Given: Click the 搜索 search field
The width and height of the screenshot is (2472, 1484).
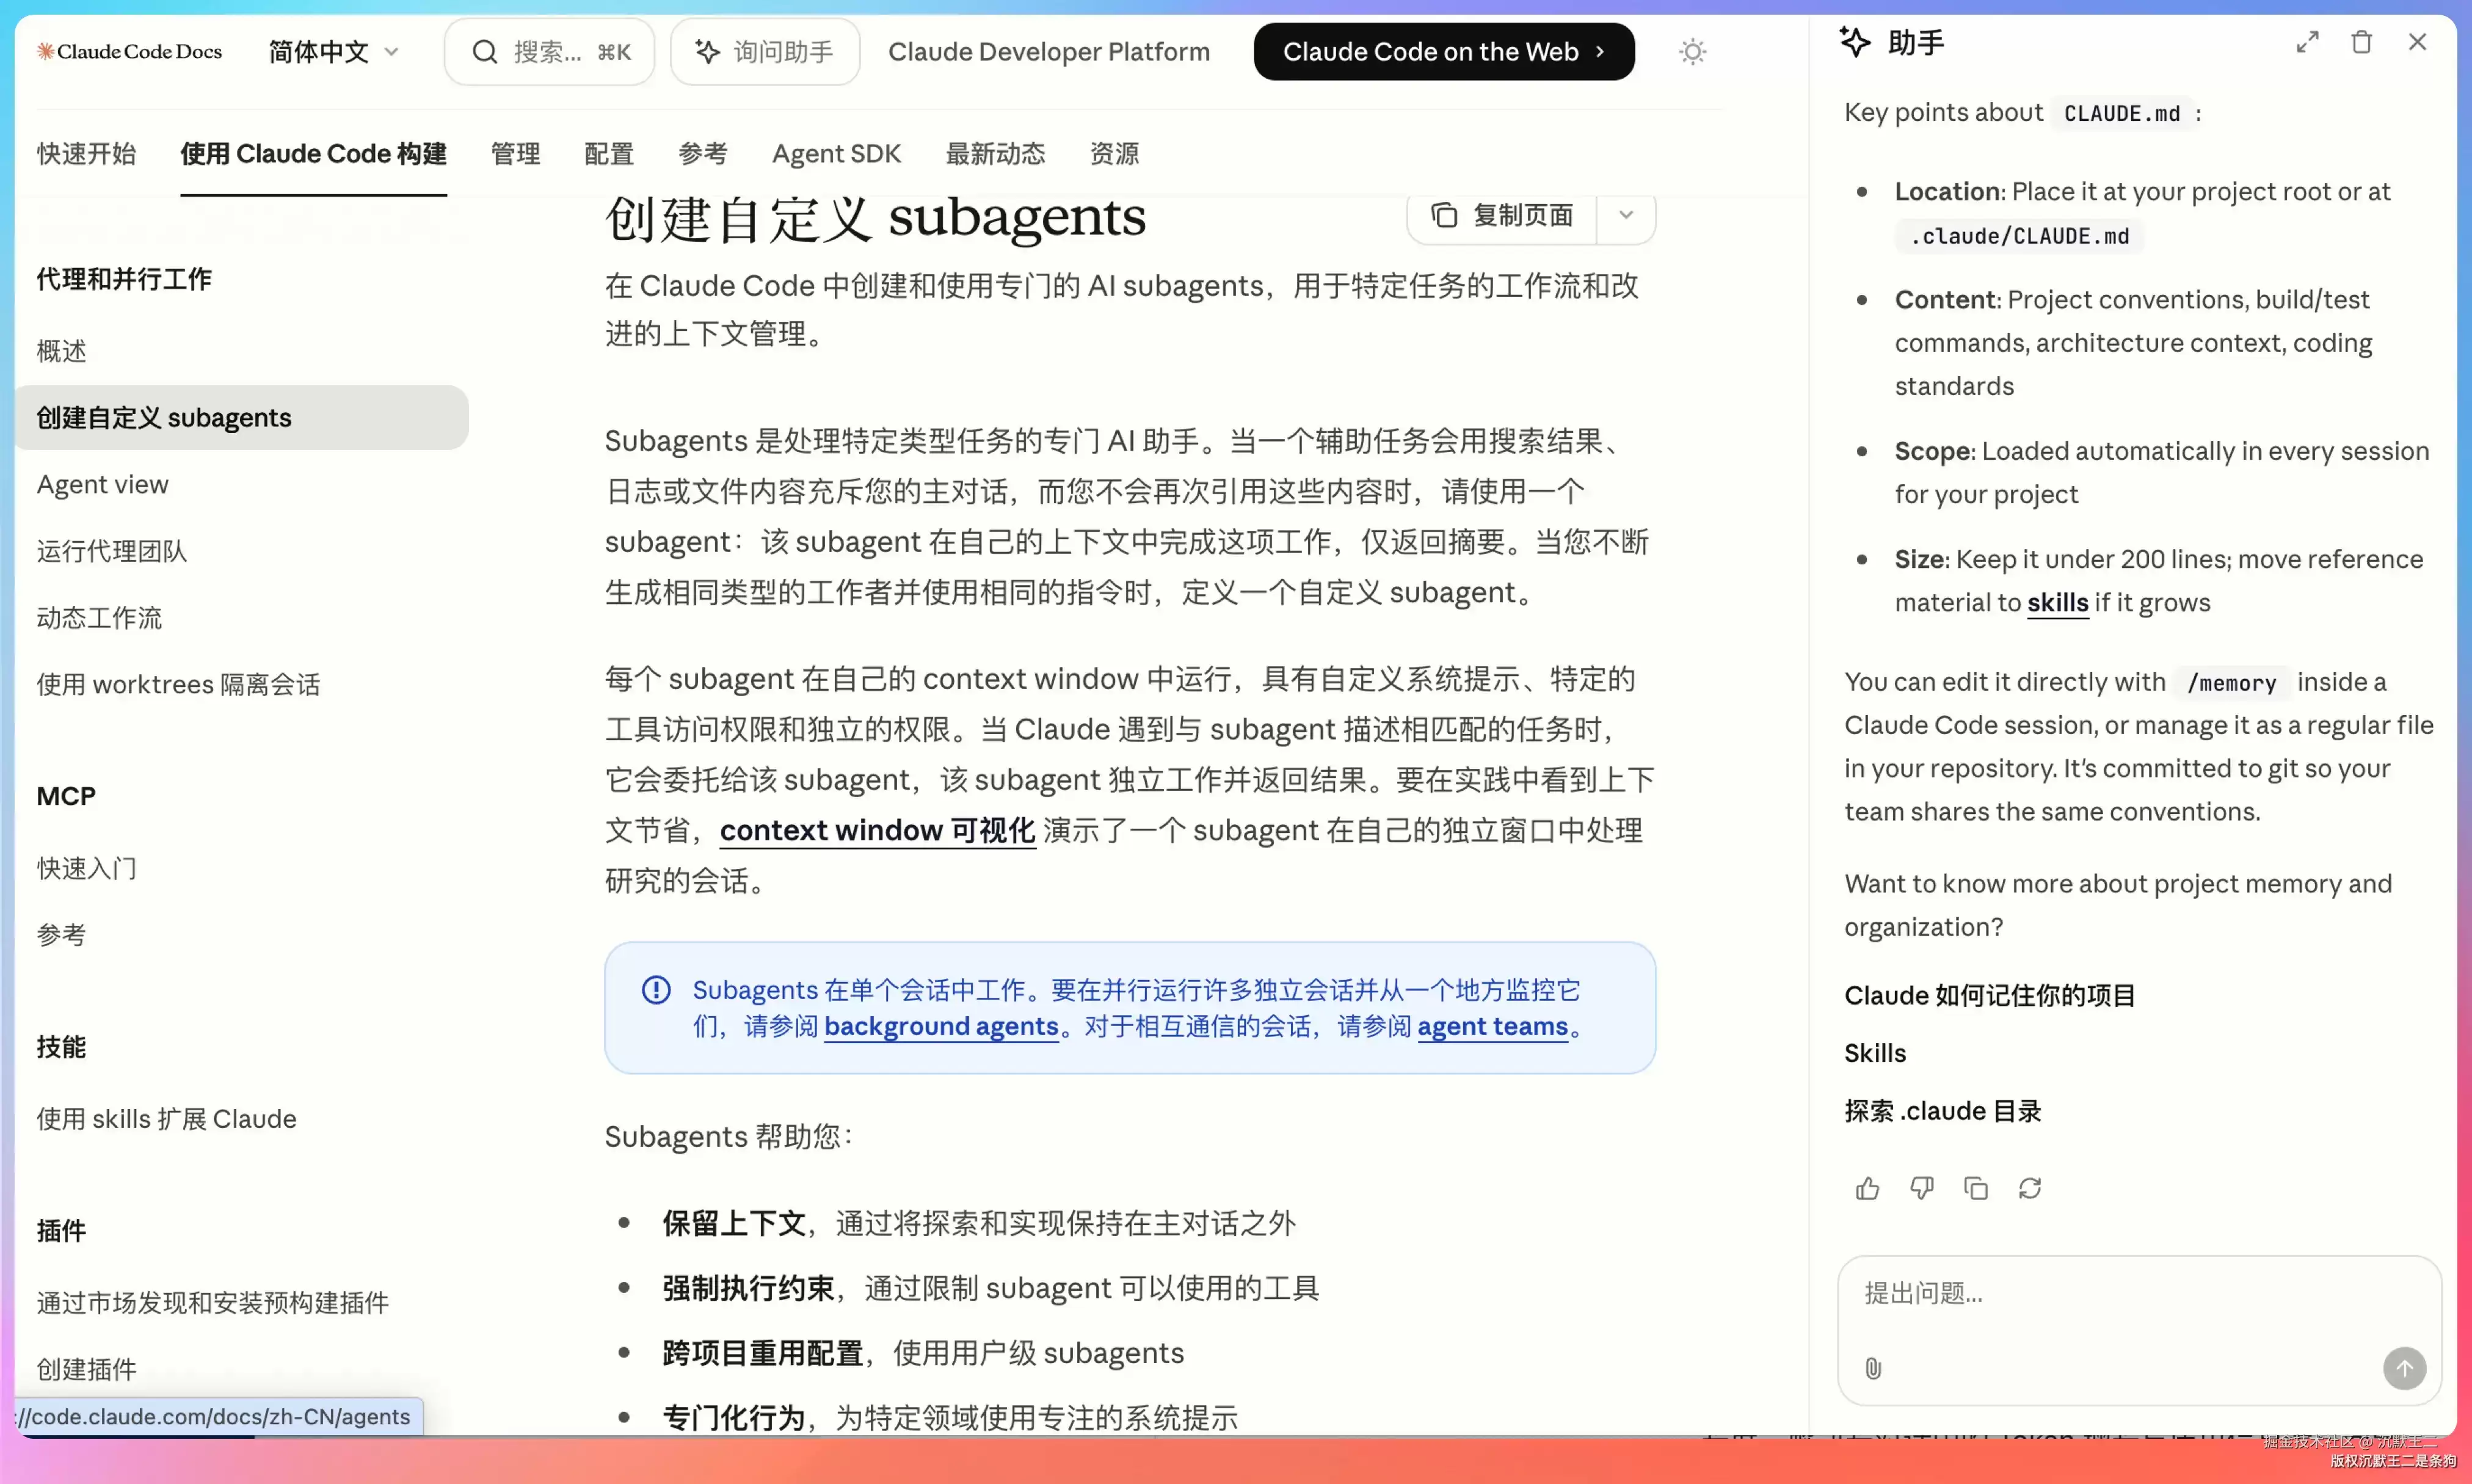Looking at the screenshot, I should click(x=549, y=51).
